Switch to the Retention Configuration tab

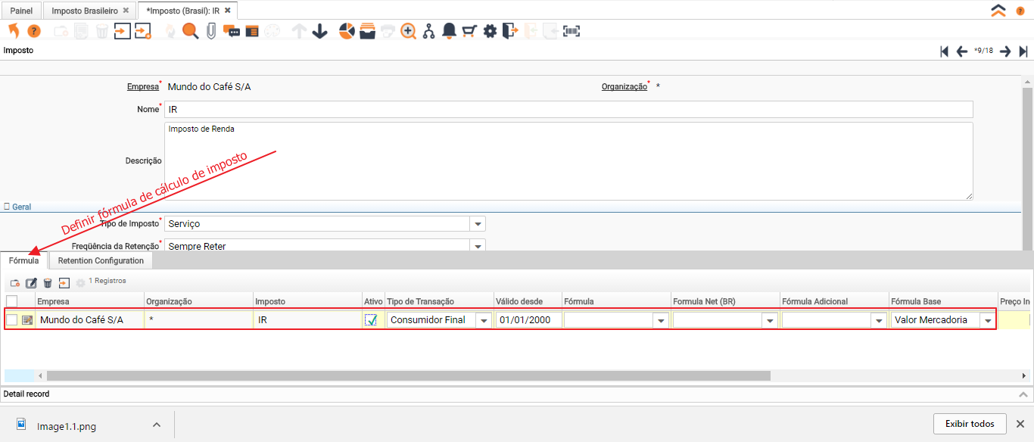coord(101,260)
